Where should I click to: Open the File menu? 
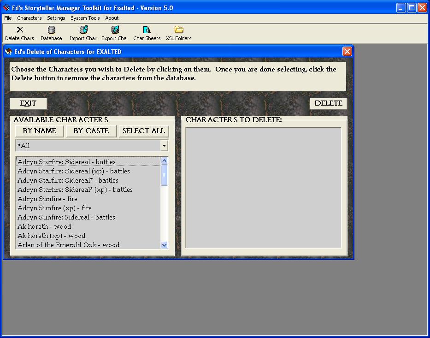8,18
